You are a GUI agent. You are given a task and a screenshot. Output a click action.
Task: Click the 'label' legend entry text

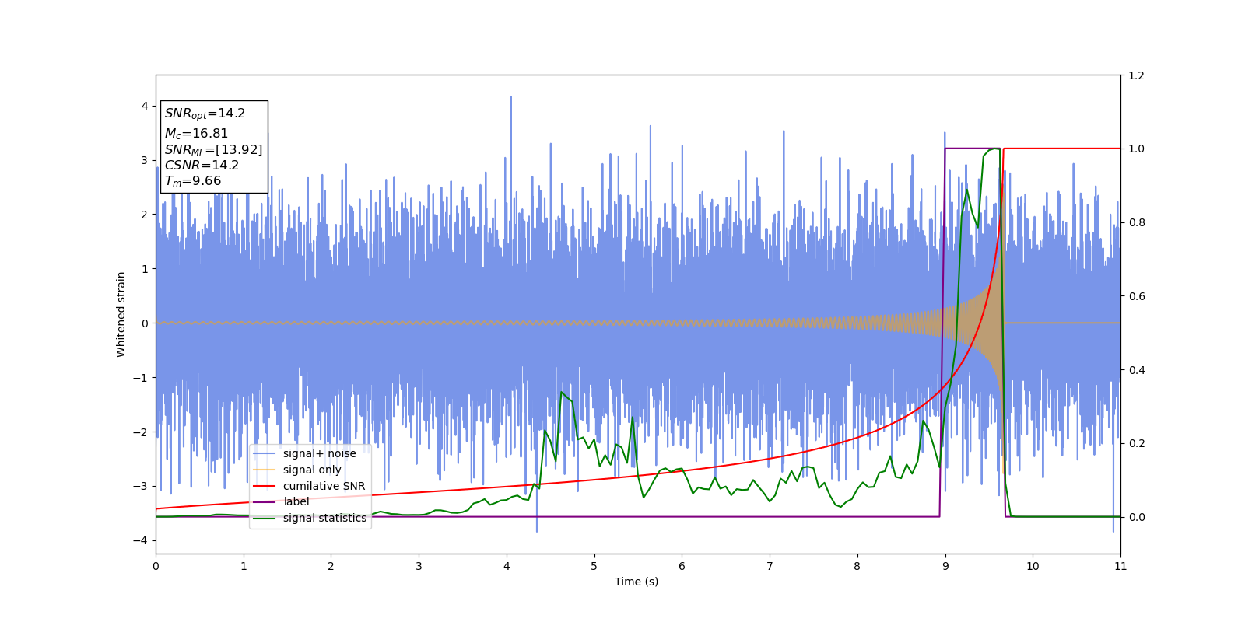point(296,501)
